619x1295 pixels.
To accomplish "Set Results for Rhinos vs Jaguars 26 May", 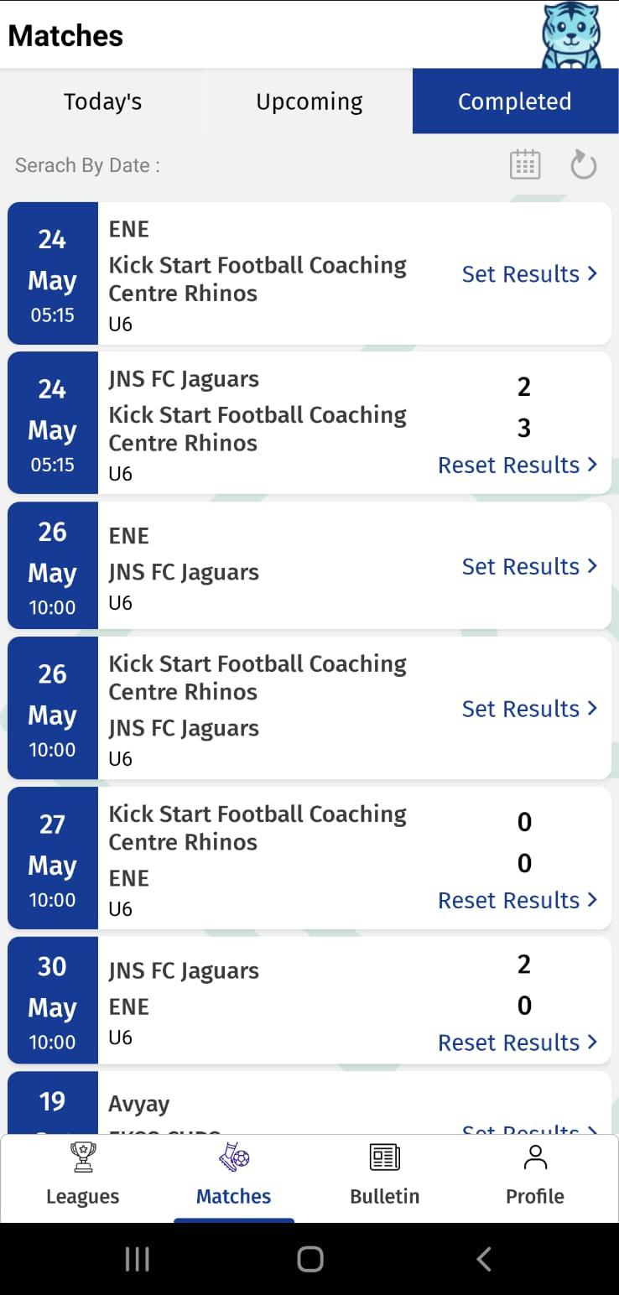I will click(x=529, y=709).
